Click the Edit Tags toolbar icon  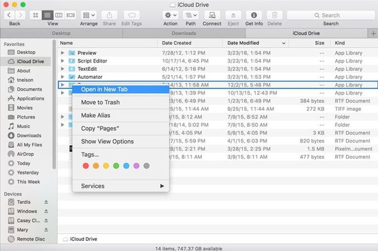132,15
